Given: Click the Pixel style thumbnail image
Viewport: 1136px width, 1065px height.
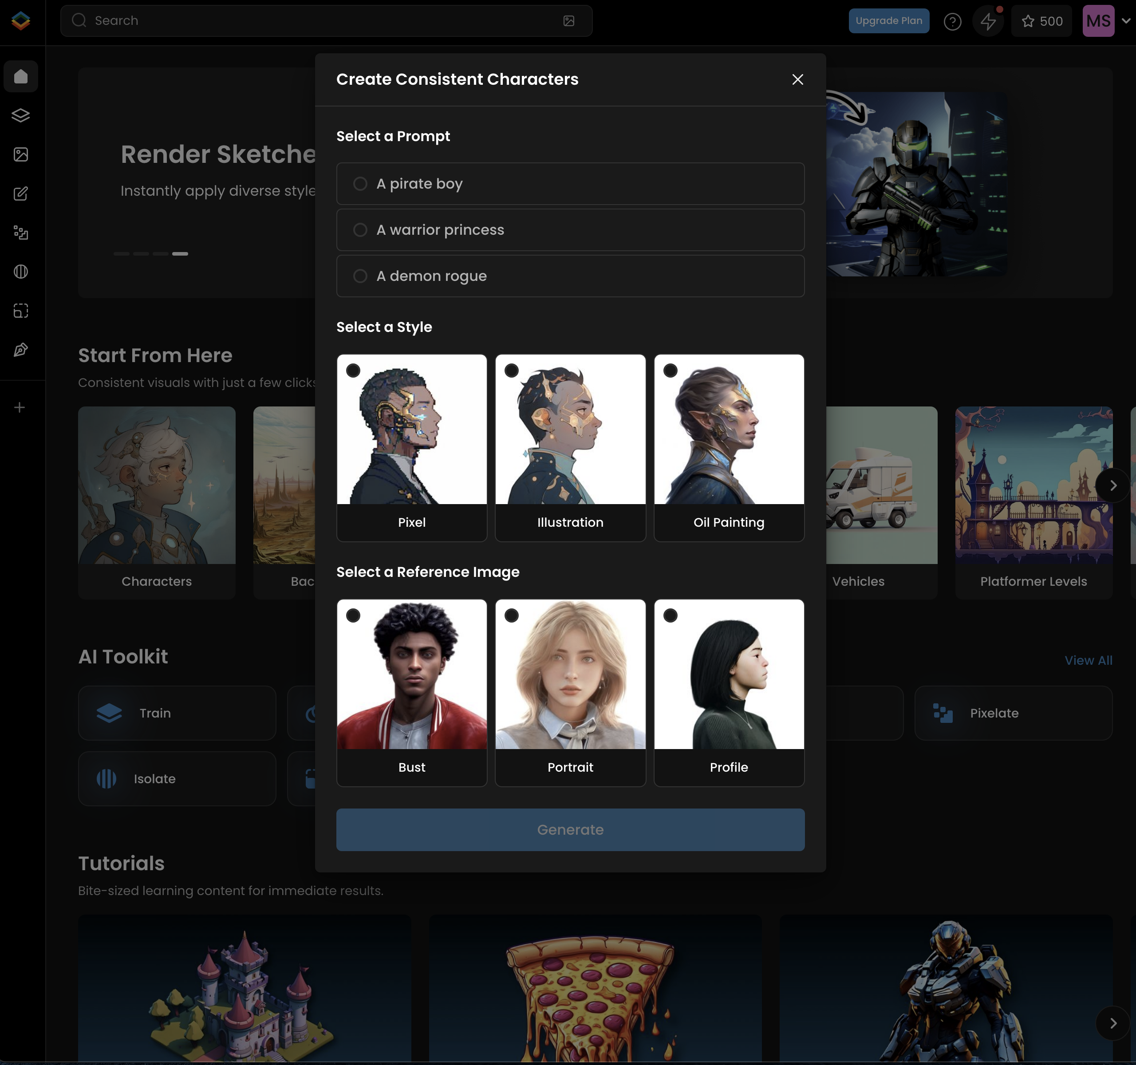Looking at the screenshot, I should (411, 430).
